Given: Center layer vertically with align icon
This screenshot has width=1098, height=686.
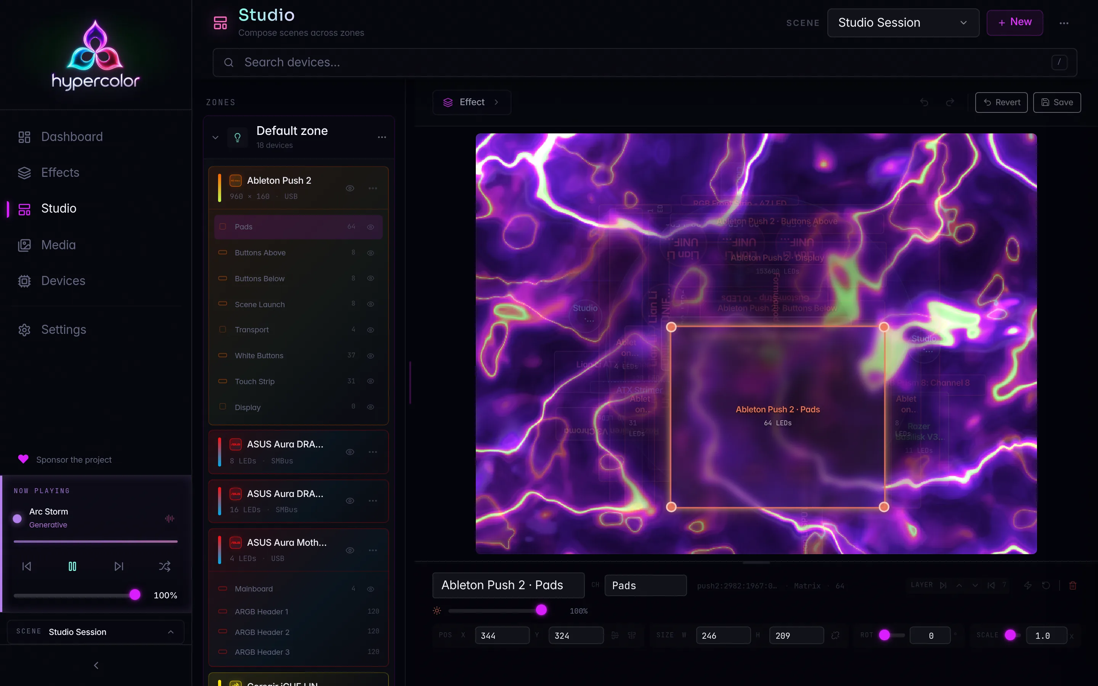Looking at the screenshot, I should (632, 636).
